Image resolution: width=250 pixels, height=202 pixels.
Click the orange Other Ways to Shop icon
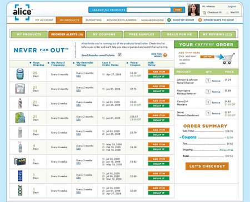(x=200, y=20)
